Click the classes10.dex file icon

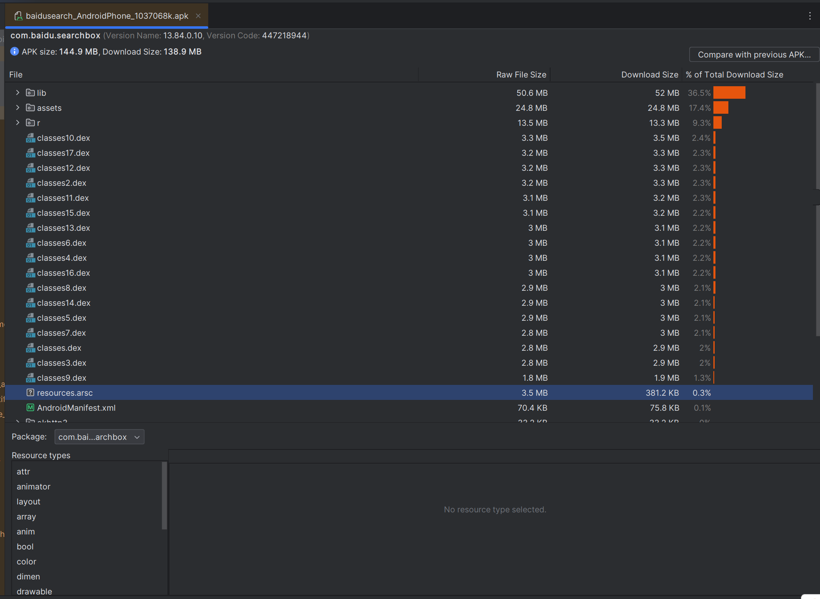[30, 138]
